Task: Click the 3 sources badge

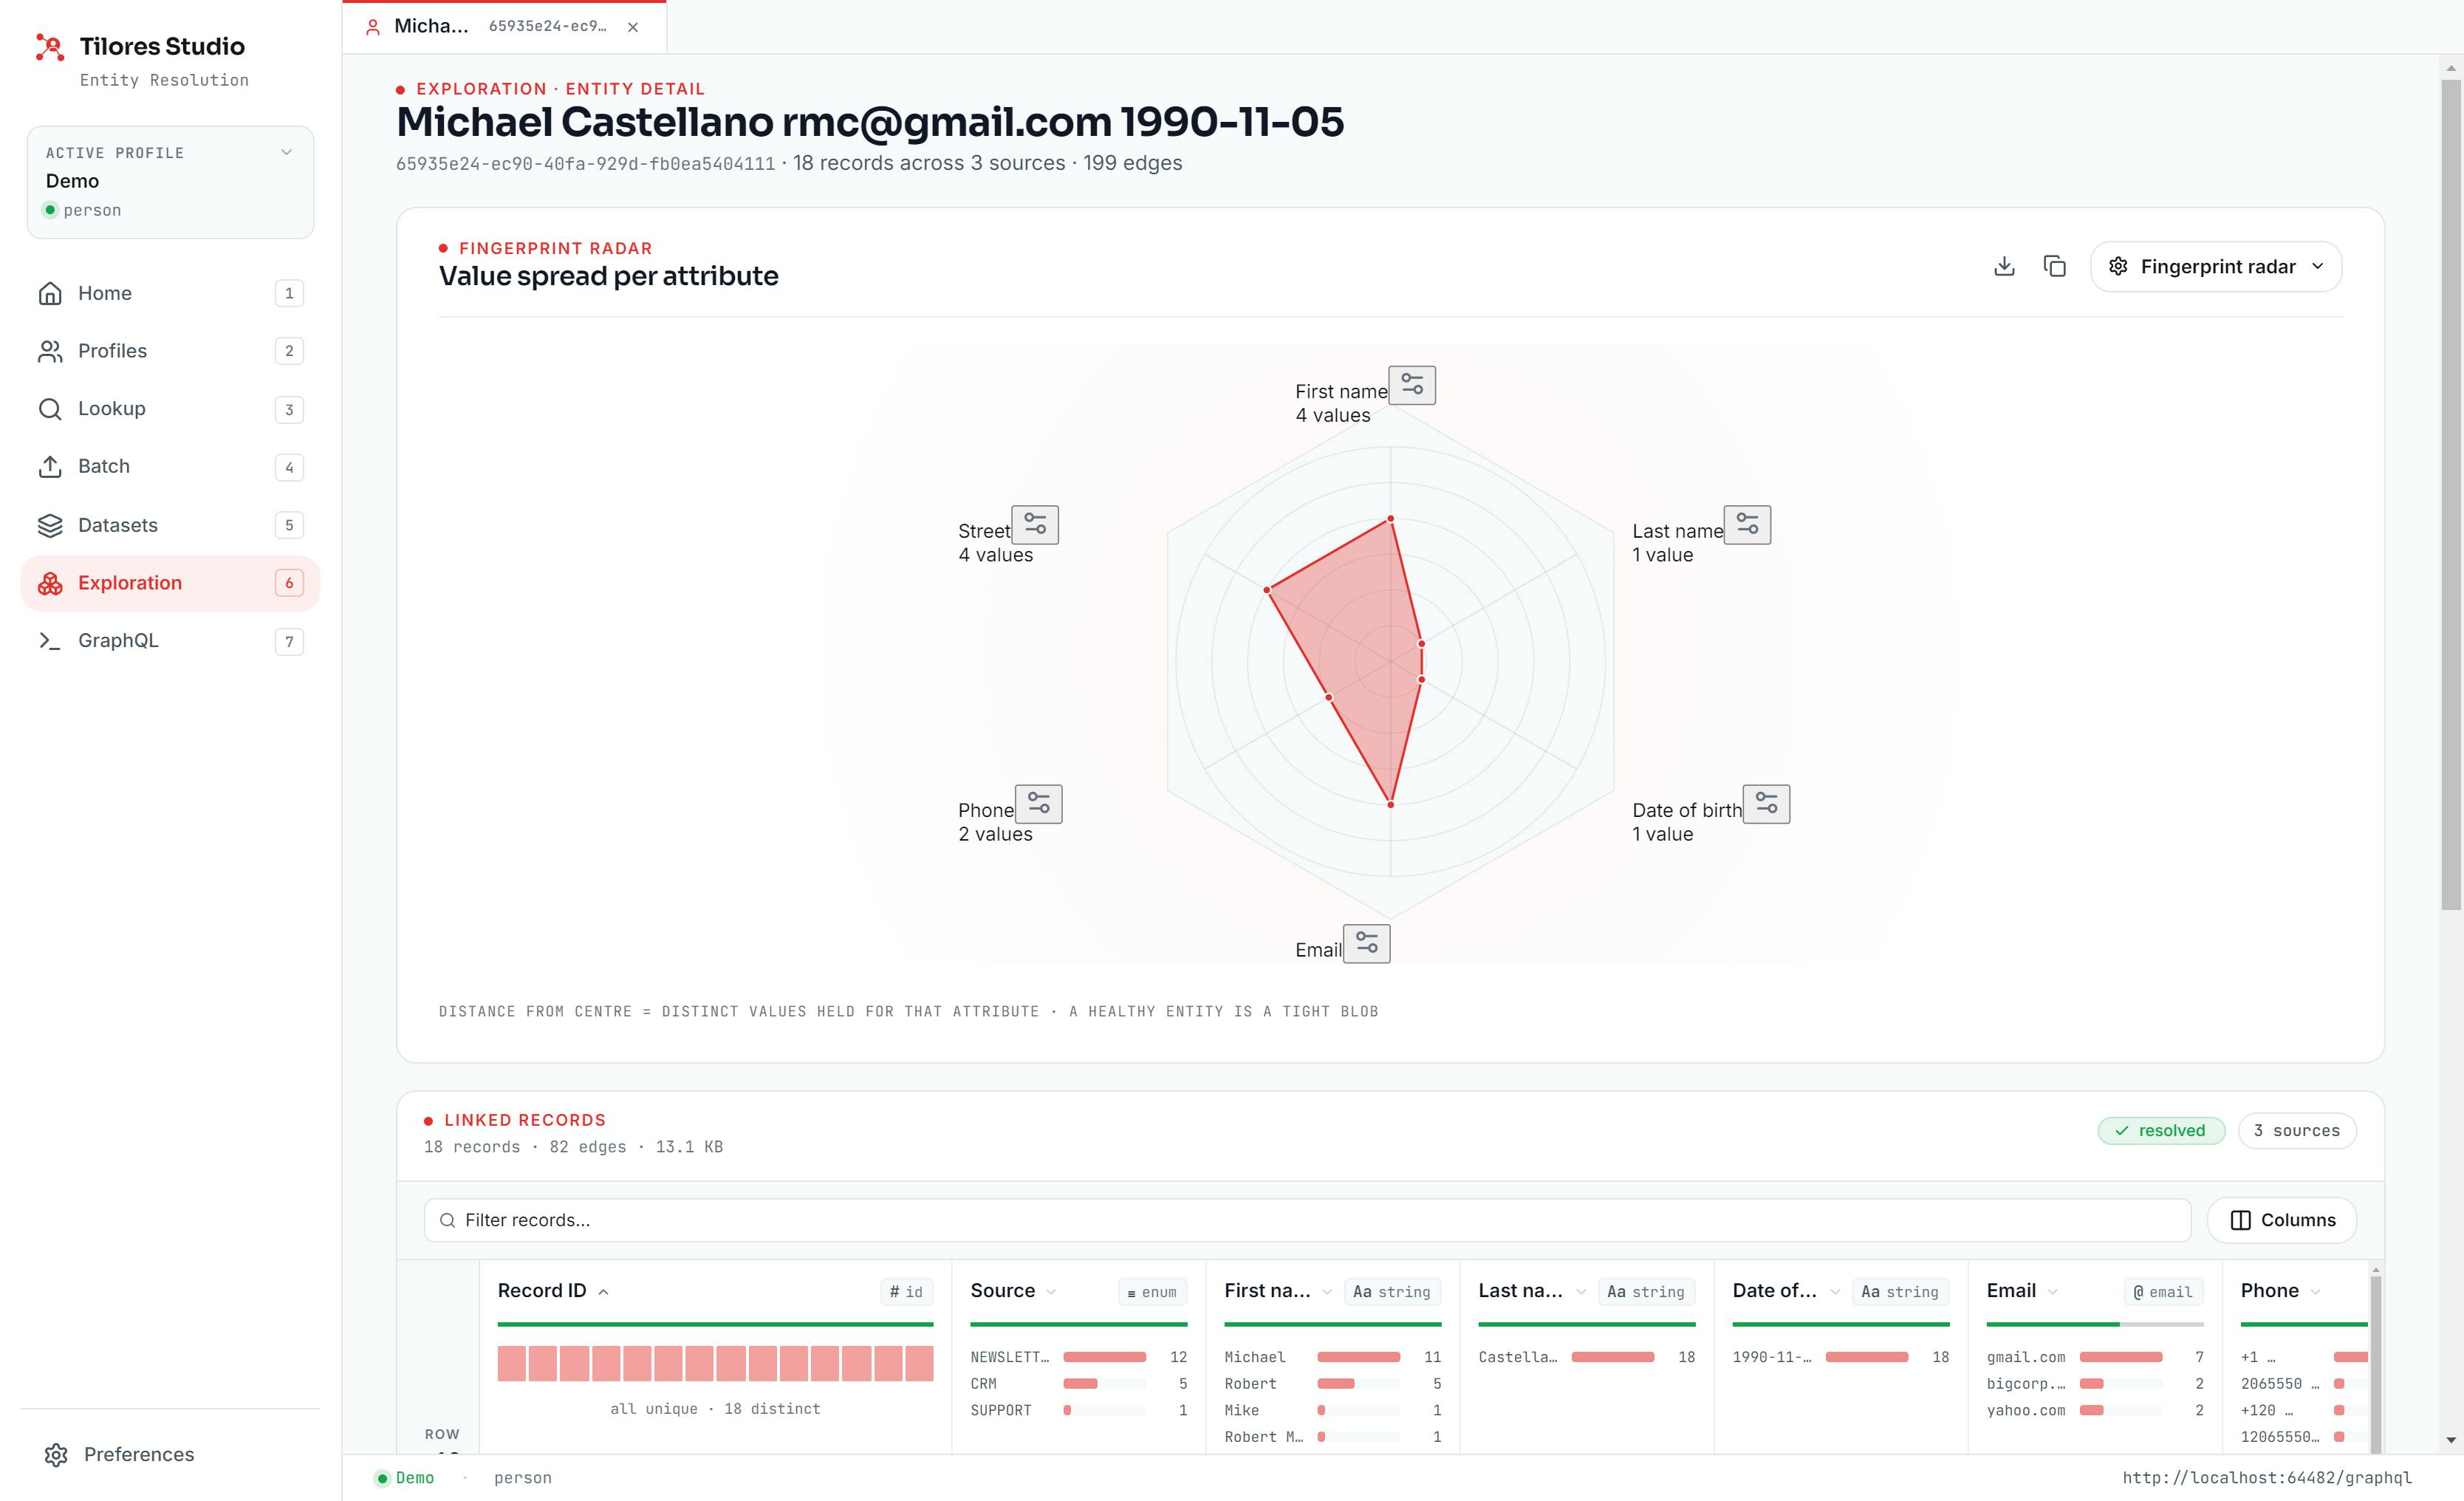Action: click(2297, 1131)
